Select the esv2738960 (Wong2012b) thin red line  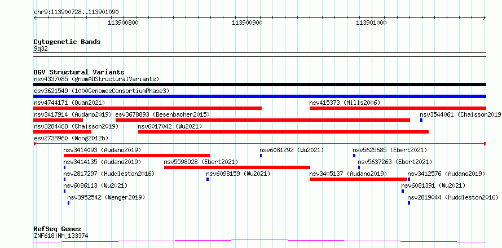259,144
